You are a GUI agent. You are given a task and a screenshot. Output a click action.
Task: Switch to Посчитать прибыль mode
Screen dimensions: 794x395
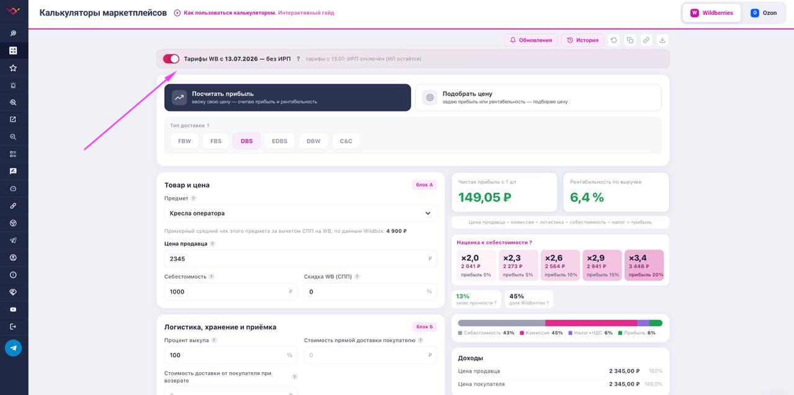288,97
